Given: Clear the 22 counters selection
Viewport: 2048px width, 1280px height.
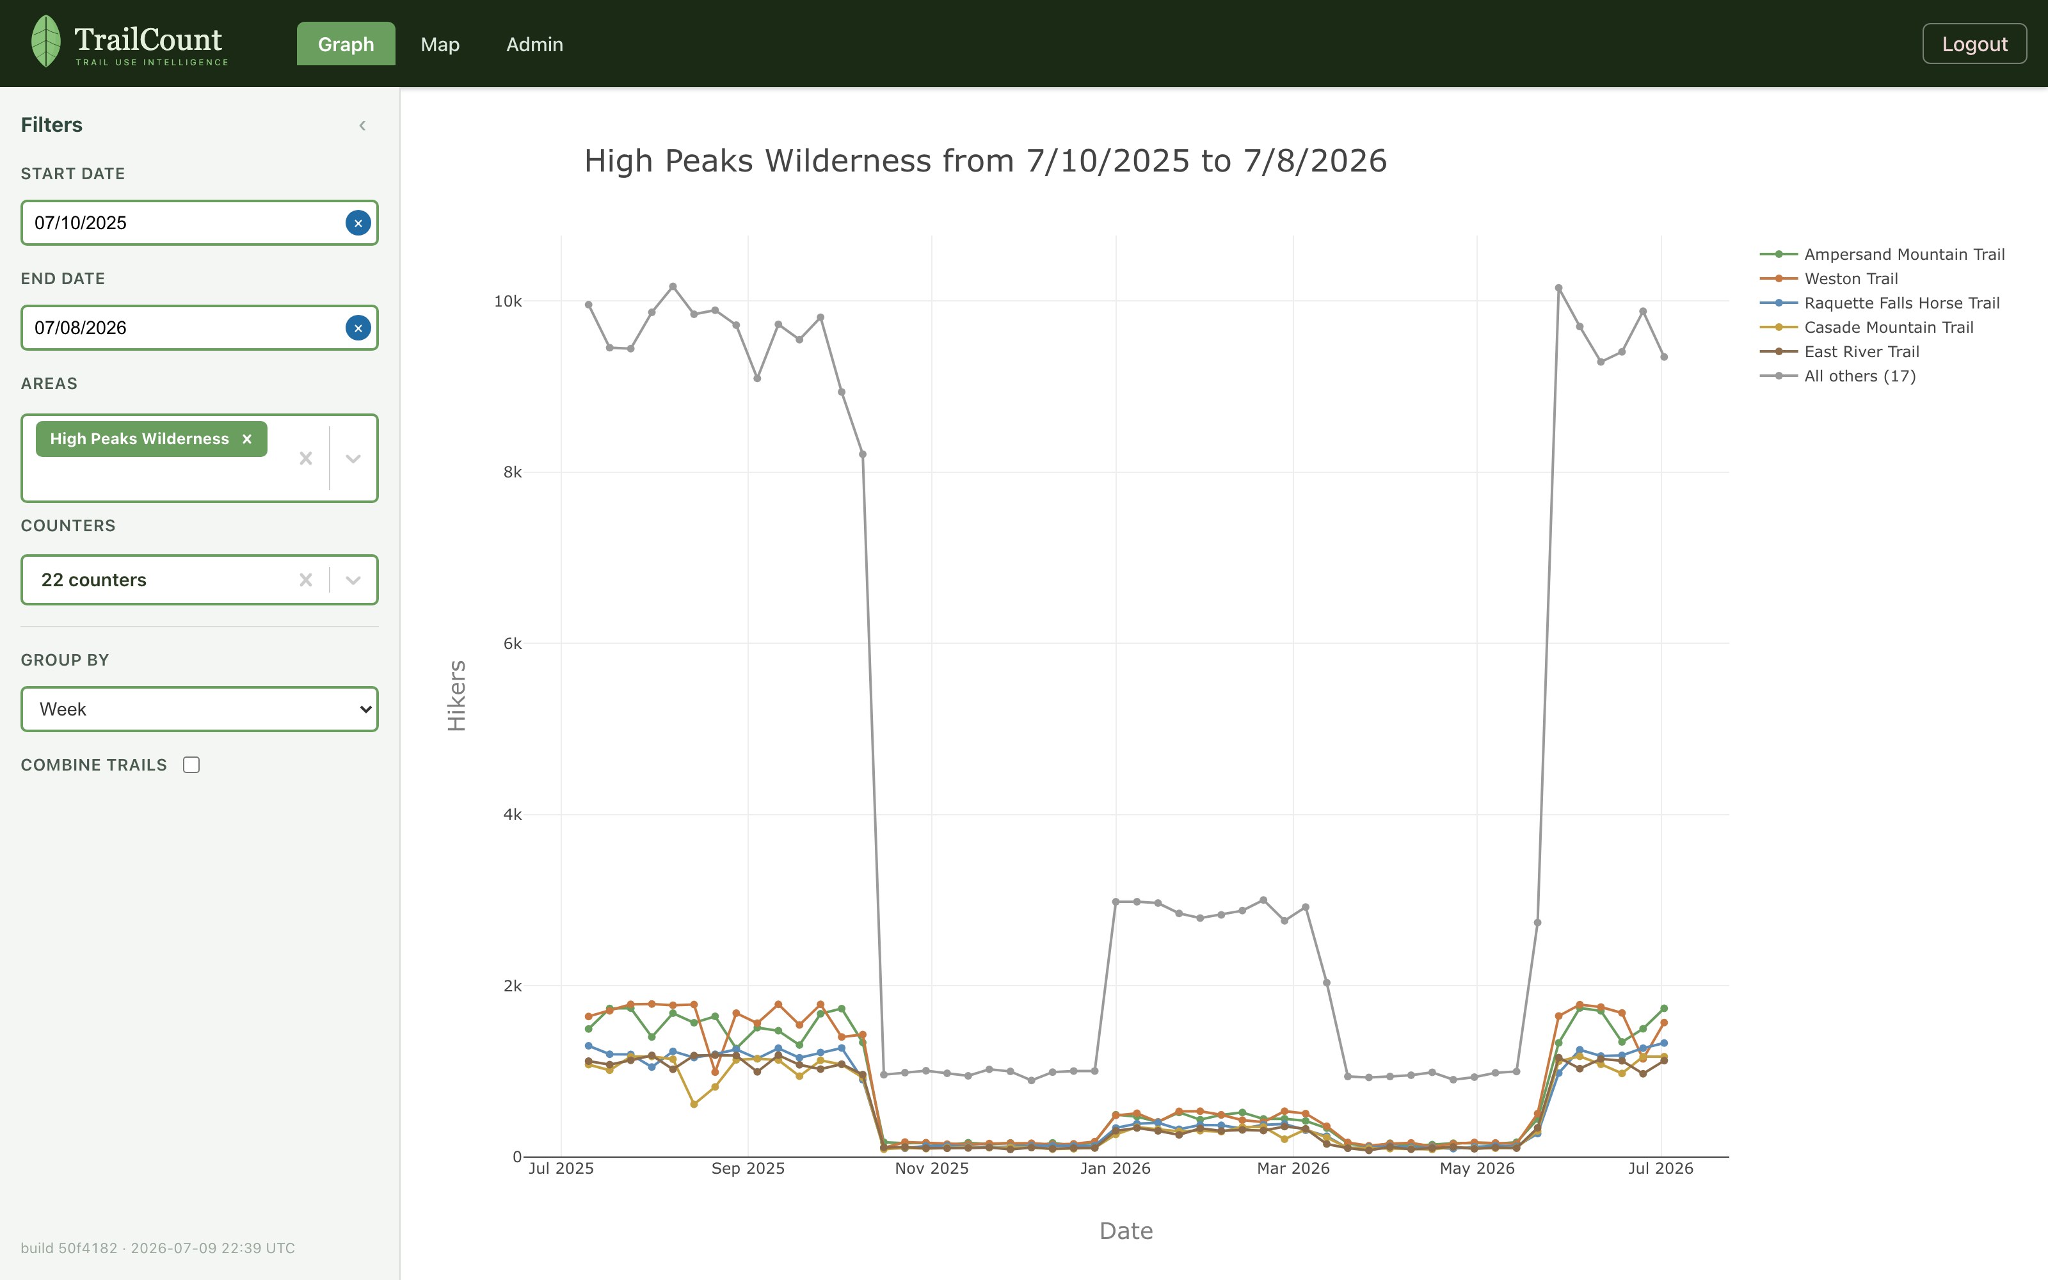Looking at the screenshot, I should point(305,580).
